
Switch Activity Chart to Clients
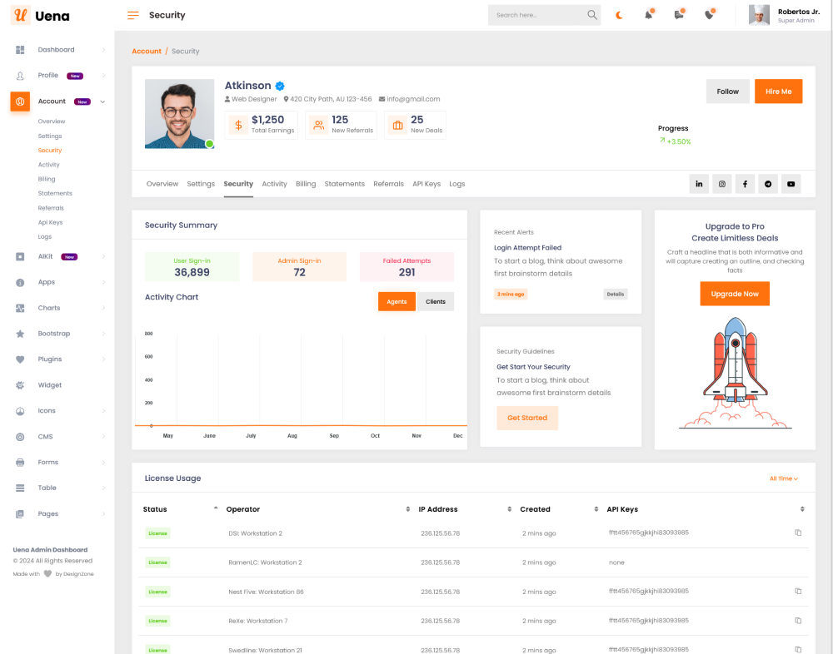click(435, 301)
